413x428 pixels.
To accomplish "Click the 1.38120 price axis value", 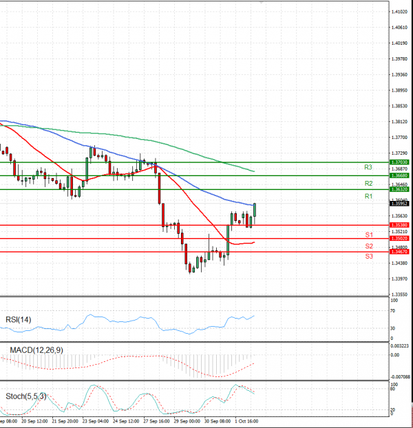I will coord(399,122).
